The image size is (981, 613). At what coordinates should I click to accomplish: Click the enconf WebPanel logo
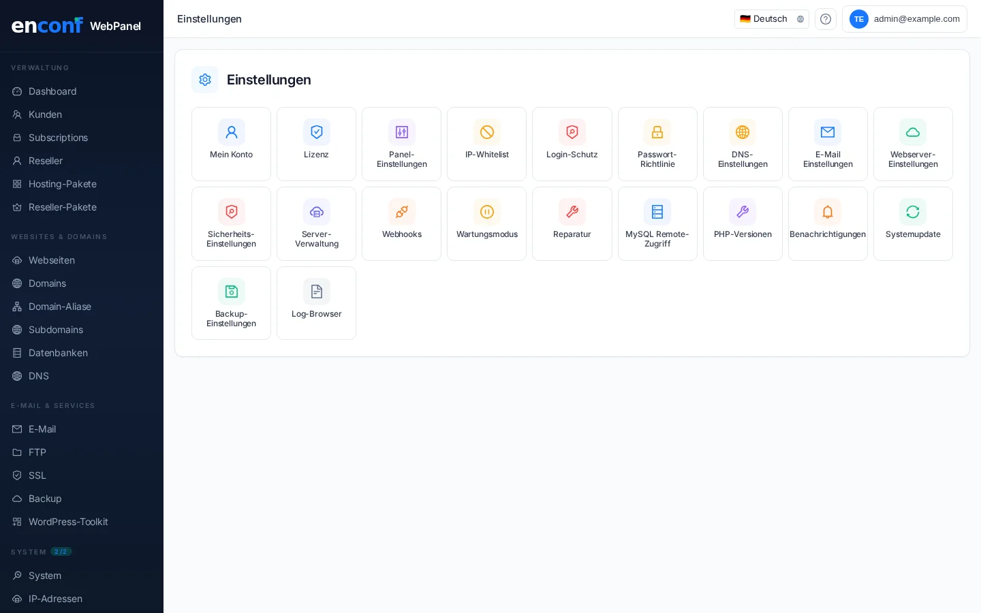point(76,26)
